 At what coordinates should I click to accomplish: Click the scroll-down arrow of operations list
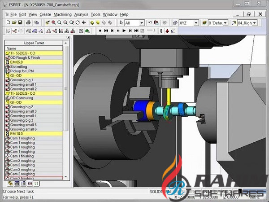66,177
